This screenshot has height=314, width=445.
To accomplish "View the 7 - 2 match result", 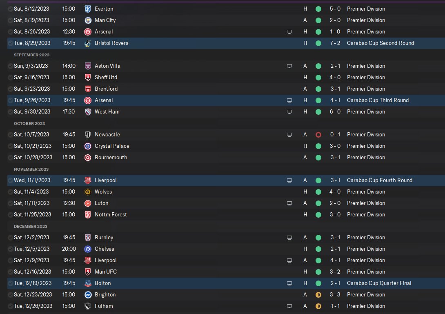I will pos(335,43).
